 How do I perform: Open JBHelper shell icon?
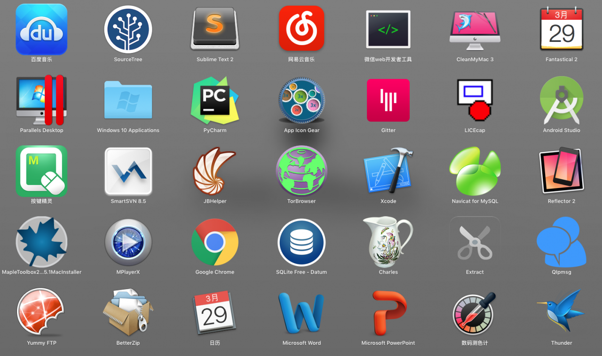(x=215, y=171)
